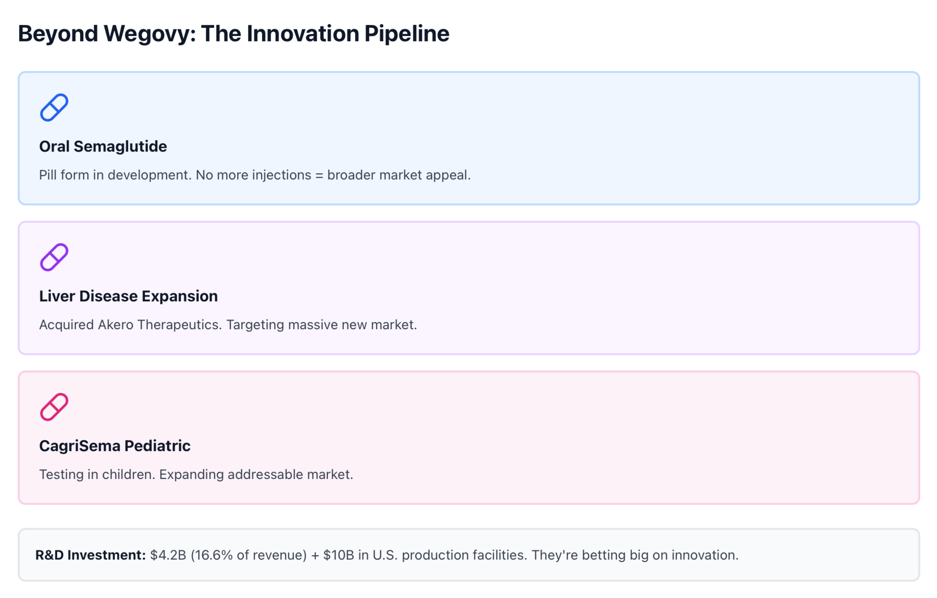The width and height of the screenshot is (937, 598).
Task: Click "They're betting big on innovation." sentence
Action: click(634, 555)
